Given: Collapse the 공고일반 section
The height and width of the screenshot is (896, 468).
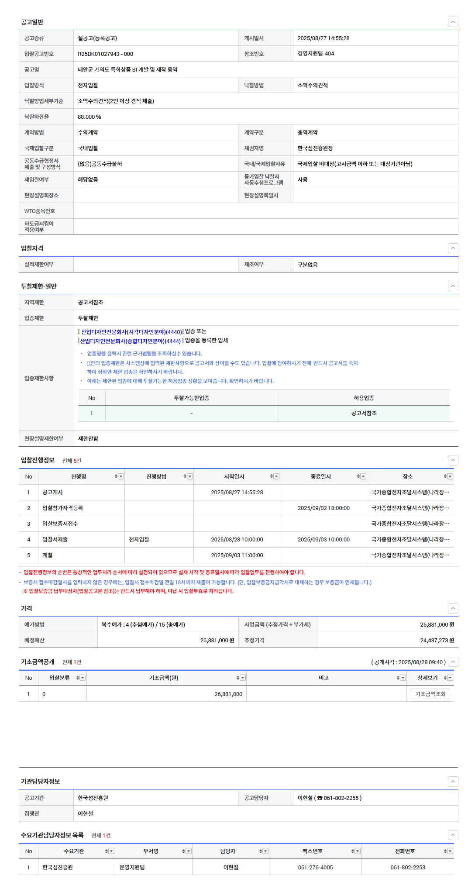Looking at the screenshot, I should (453, 22).
